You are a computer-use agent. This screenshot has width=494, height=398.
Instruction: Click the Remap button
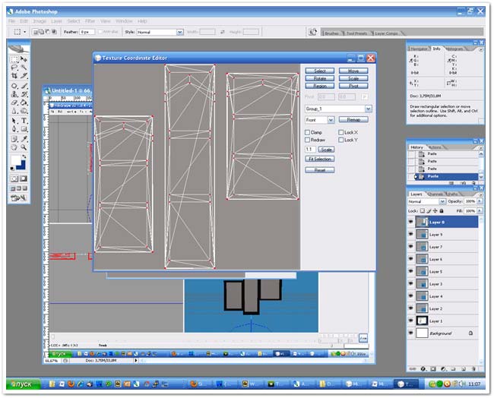[x=353, y=120]
